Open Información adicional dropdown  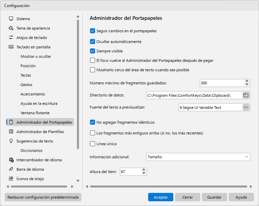click(x=198, y=157)
